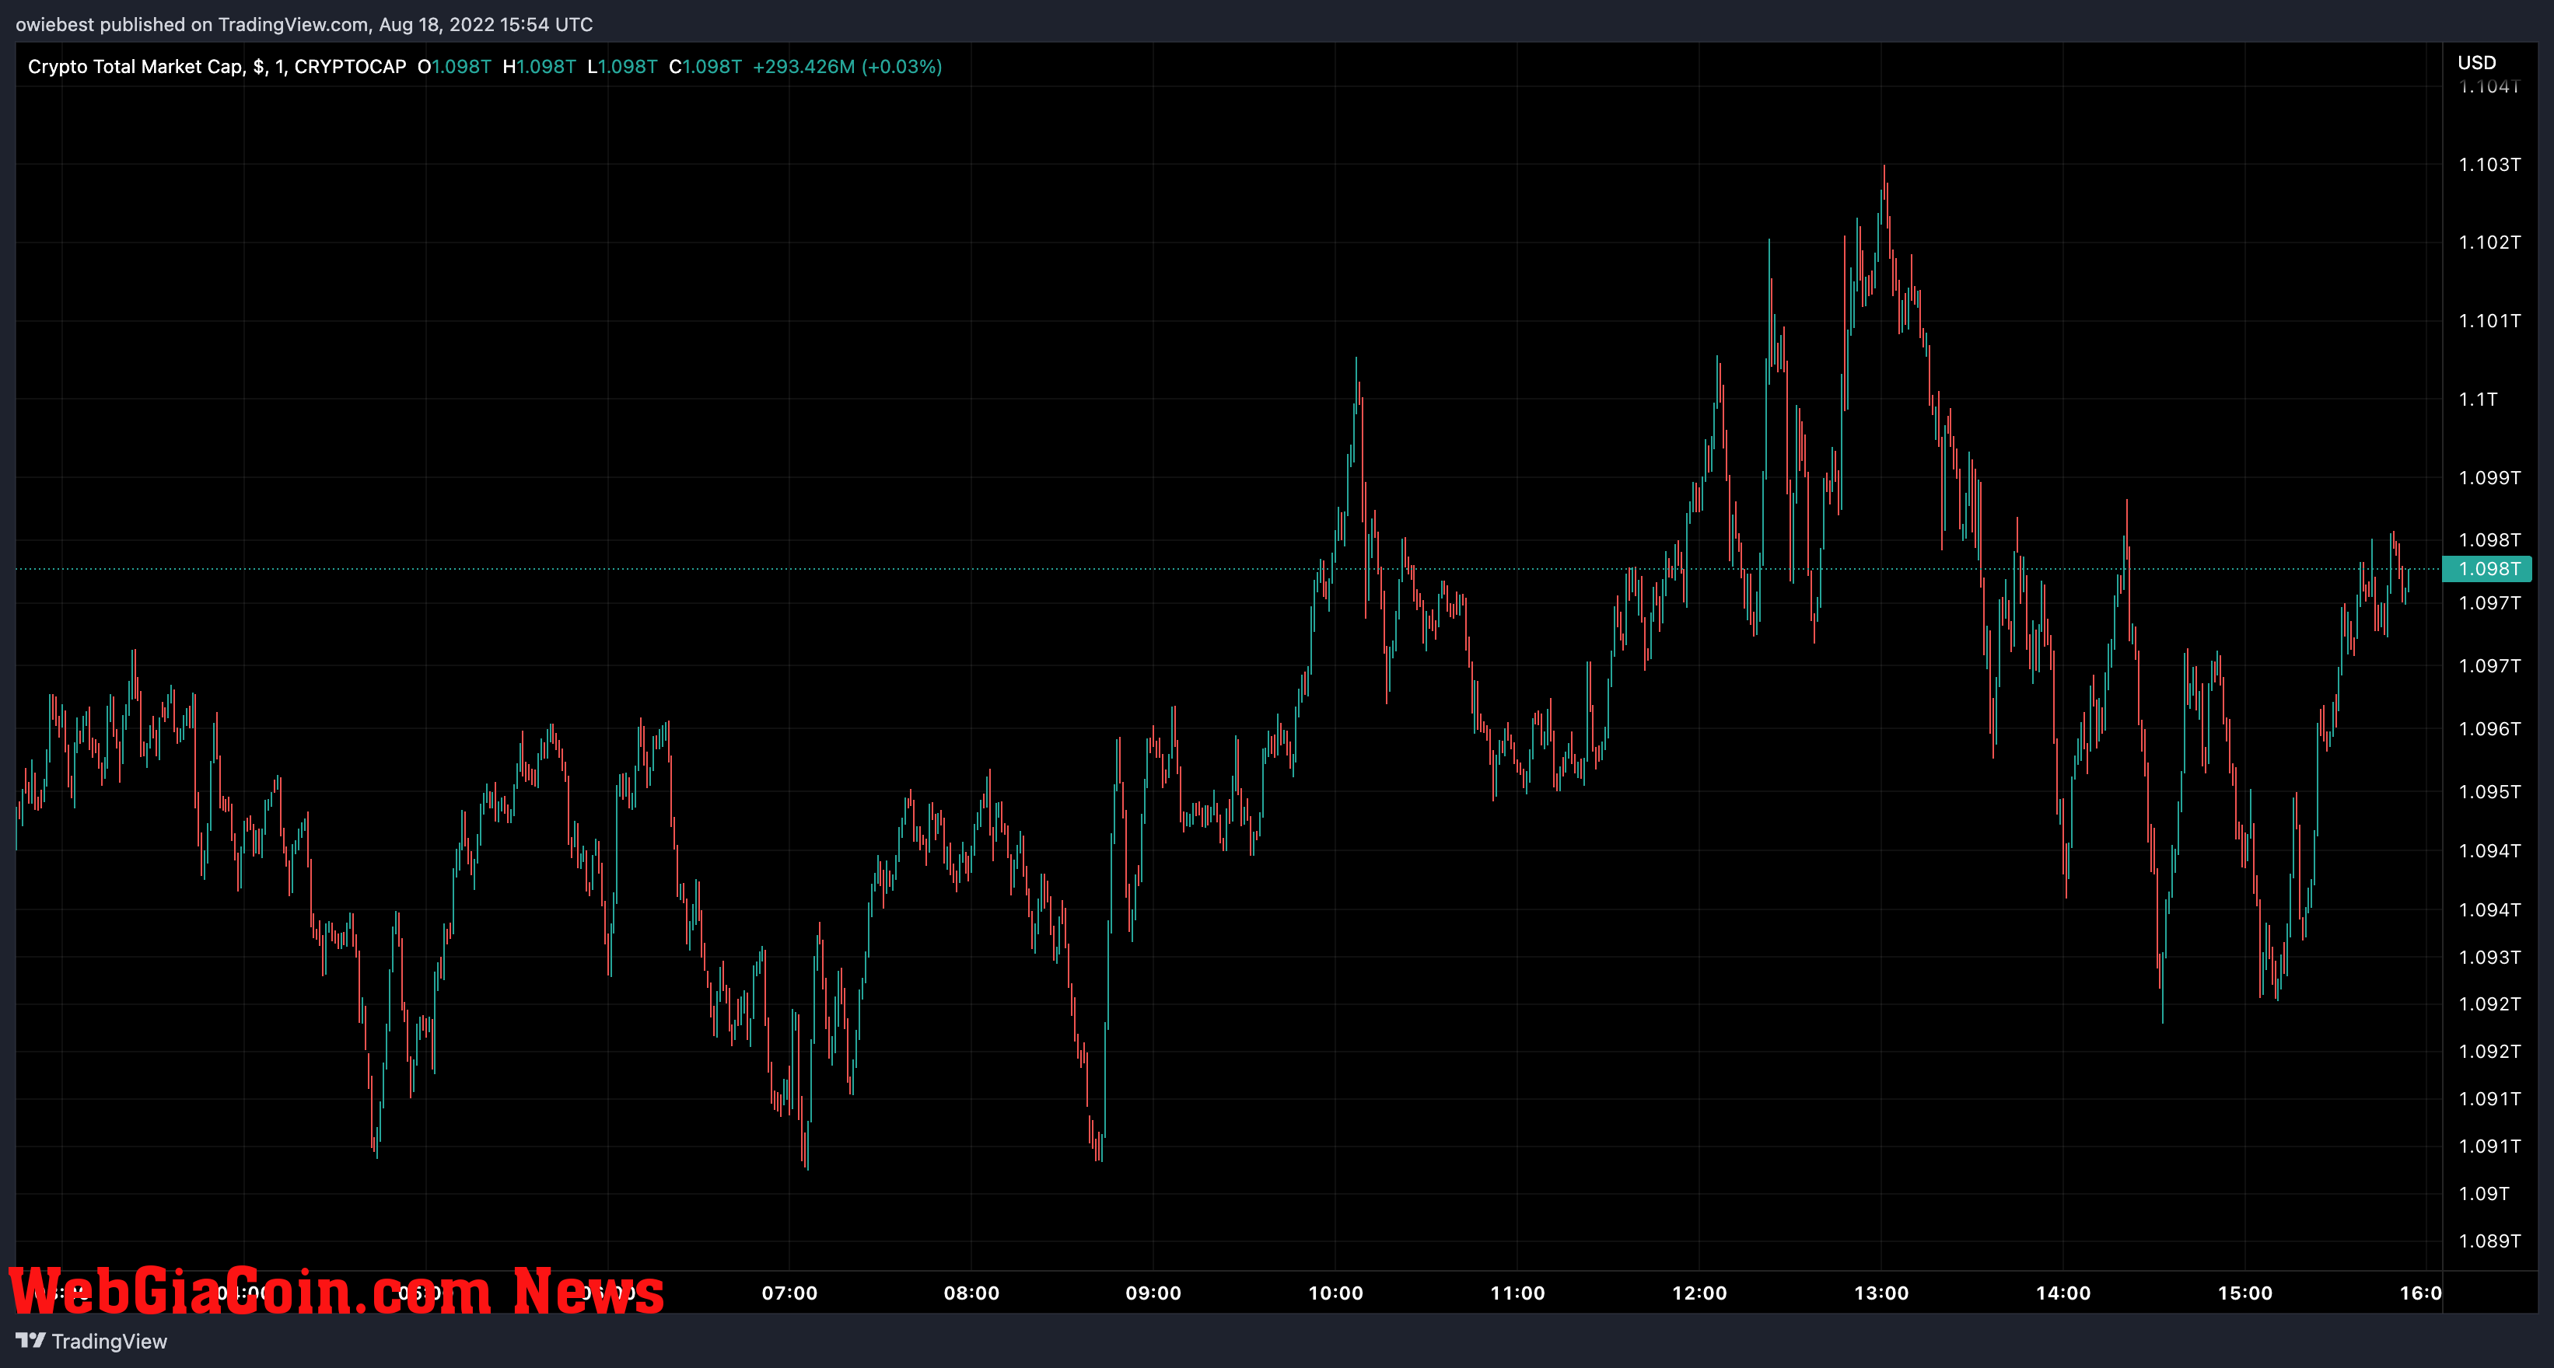Click the 11:00 time axis label

[x=1517, y=1293]
